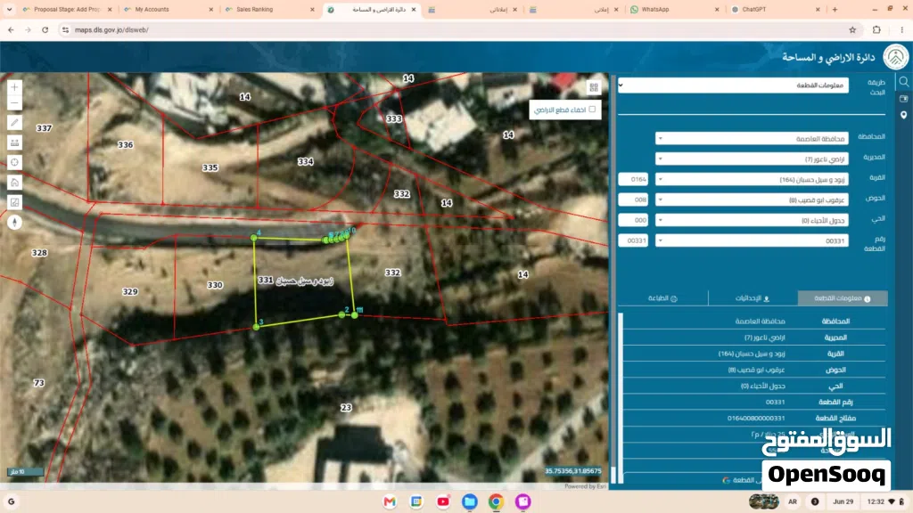The image size is (913, 513).
Task: Switch to the coordinates tab
Action: point(753,297)
